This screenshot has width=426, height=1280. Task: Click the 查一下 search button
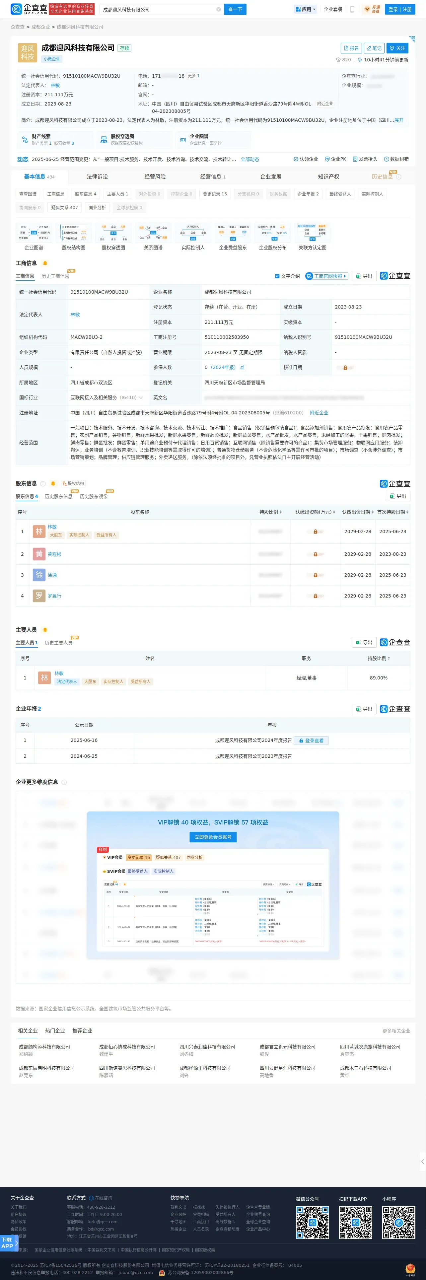tap(235, 9)
